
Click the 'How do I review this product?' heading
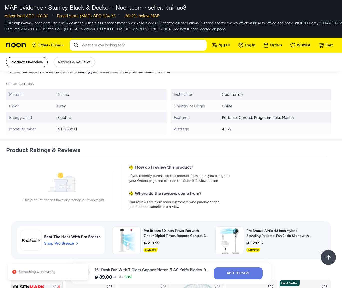click(x=164, y=167)
